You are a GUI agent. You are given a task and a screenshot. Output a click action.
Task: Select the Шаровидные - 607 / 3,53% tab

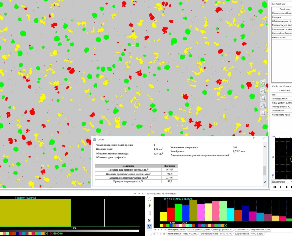click(x=249, y=234)
